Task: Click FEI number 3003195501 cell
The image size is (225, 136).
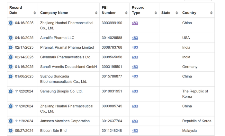Action: coord(112,67)
